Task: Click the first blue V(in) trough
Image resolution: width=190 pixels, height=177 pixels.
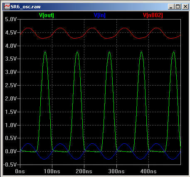Action: (x=44, y=159)
